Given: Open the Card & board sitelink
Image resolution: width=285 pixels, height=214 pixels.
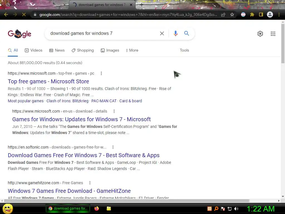Looking at the screenshot, I should click(x=131, y=101).
